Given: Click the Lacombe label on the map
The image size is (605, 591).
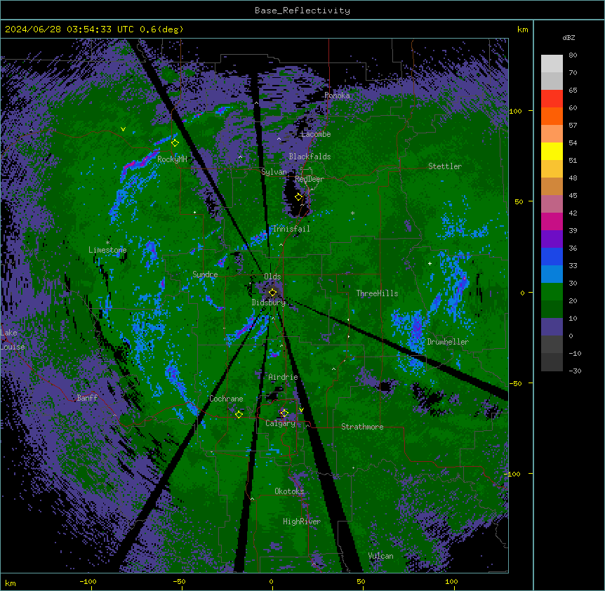Looking at the screenshot, I should pyautogui.click(x=316, y=134).
